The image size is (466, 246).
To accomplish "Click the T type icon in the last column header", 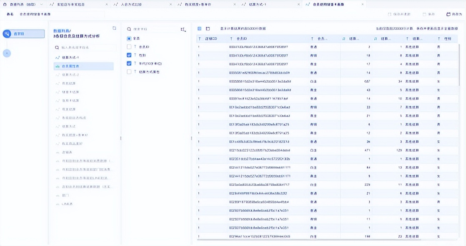I will click(x=438, y=39).
